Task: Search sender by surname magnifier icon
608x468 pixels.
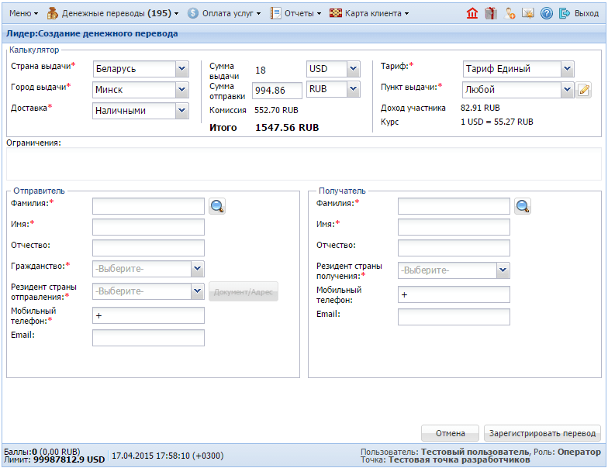Action: [x=217, y=206]
